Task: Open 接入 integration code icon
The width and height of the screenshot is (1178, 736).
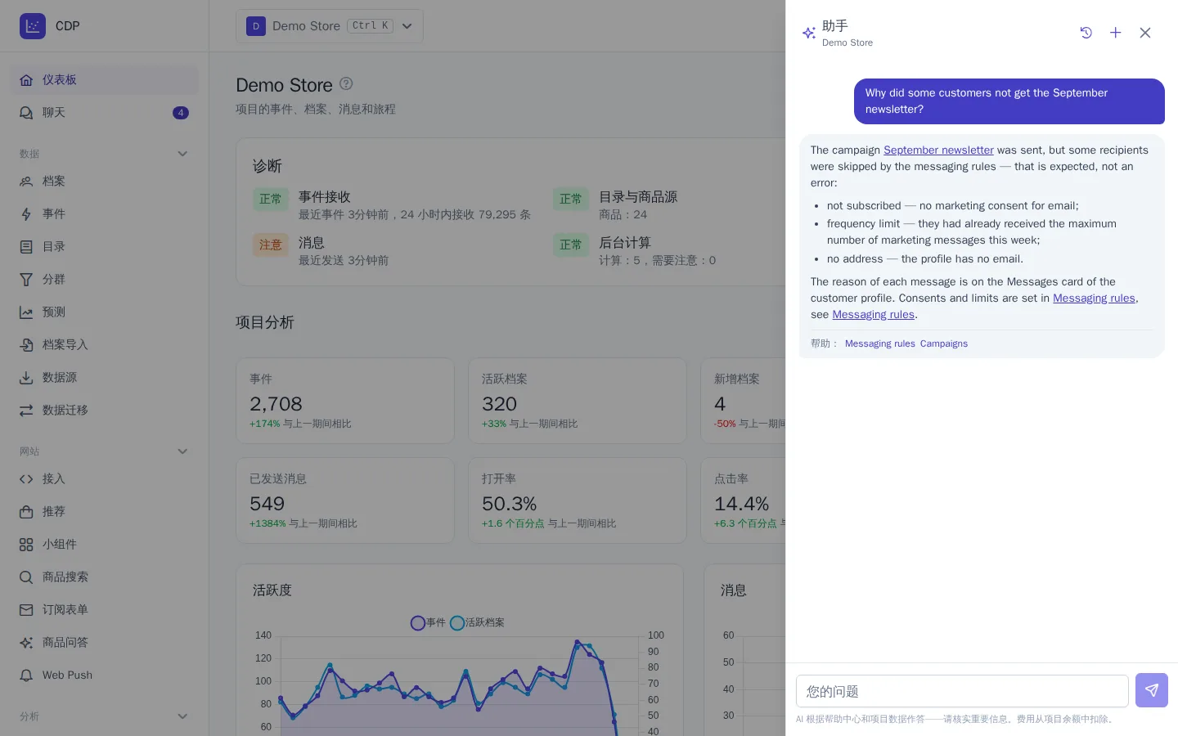Action: [26, 479]
